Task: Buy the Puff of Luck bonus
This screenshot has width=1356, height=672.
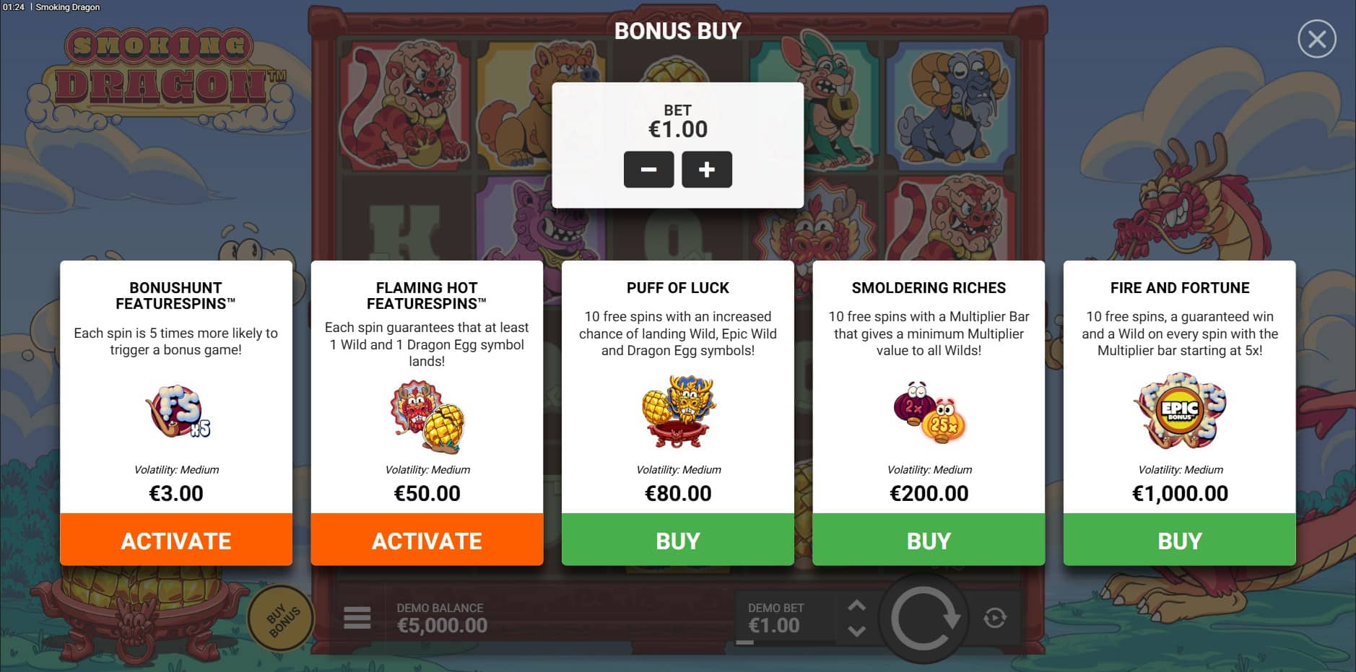Action: pyautogui.click(x=678, y=540)
